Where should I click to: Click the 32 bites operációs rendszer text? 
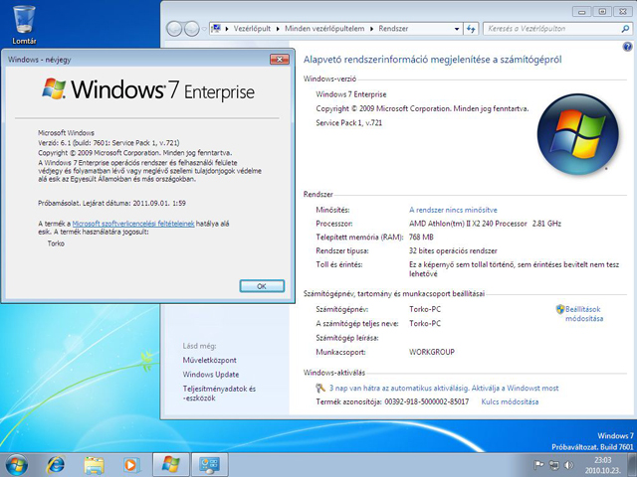[x=453, y=251]
